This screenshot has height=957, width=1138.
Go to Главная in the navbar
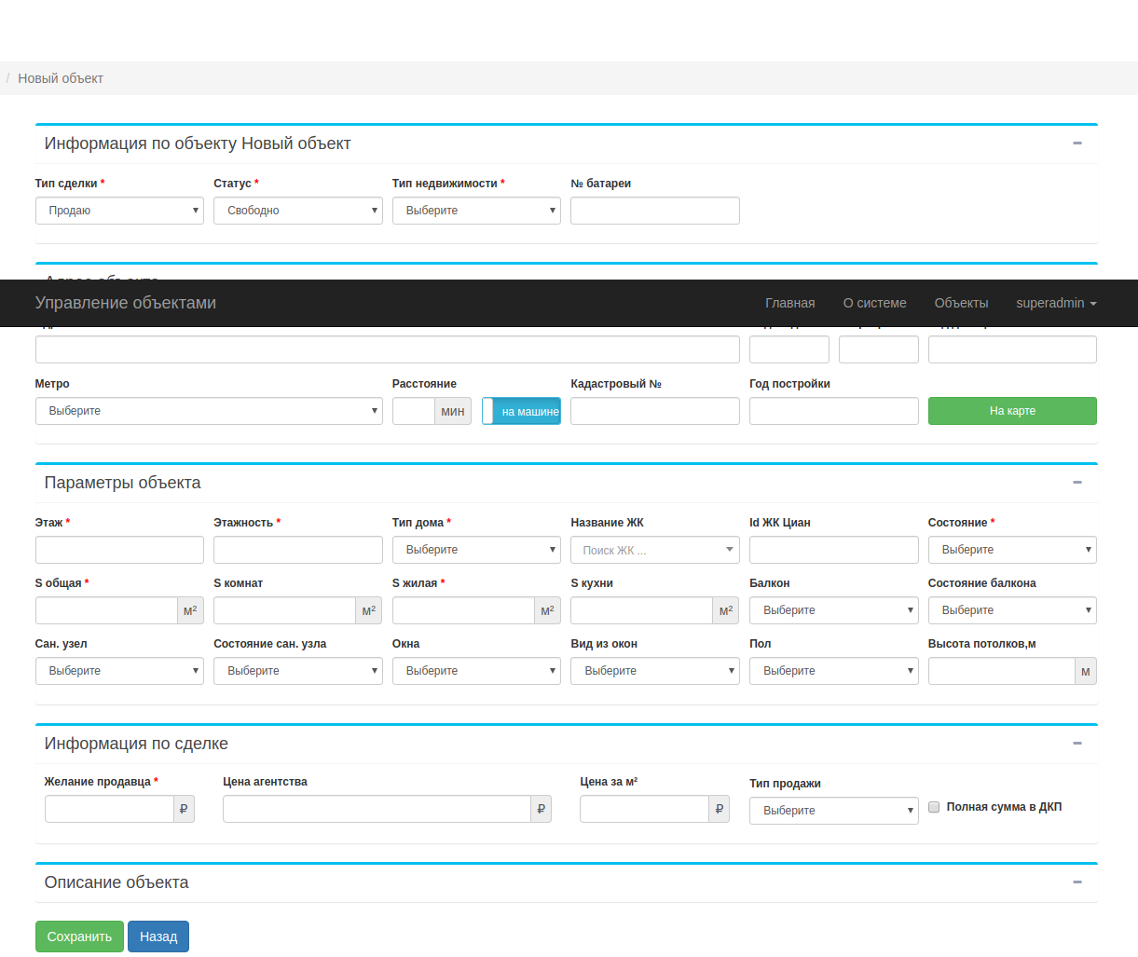[789, 303]
